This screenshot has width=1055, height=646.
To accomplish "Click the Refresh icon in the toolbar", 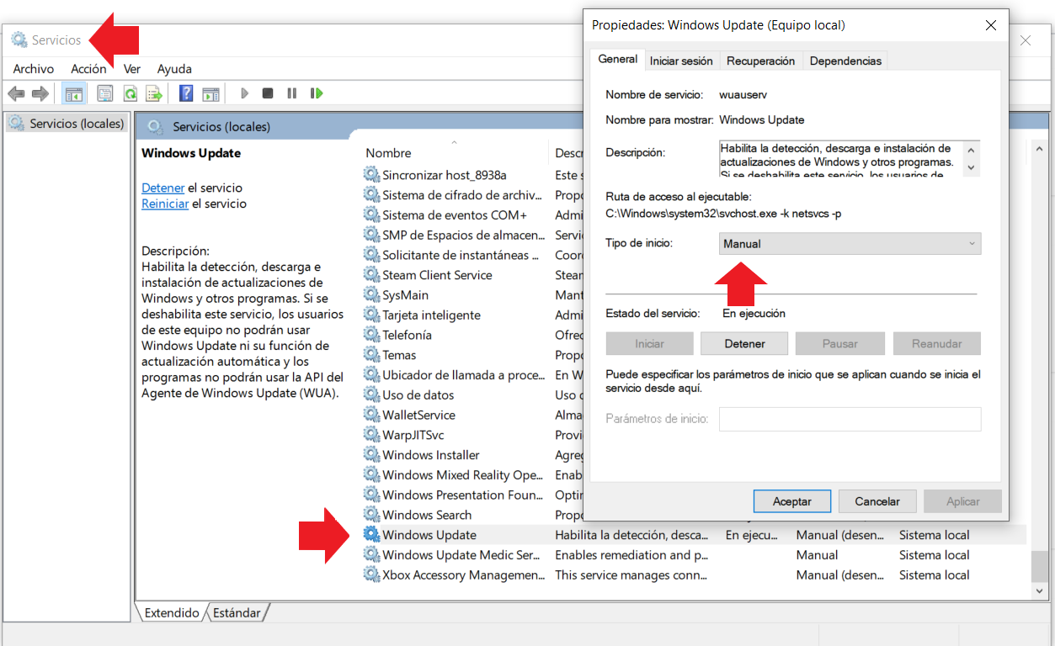I will click(129, 93).
